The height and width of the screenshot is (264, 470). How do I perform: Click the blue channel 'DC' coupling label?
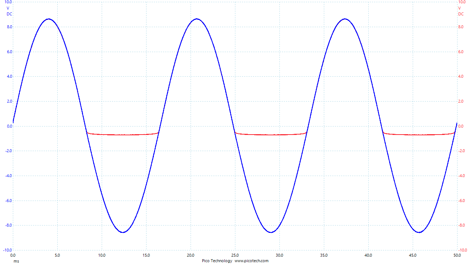pyautogui.click(x=9, y=14)
